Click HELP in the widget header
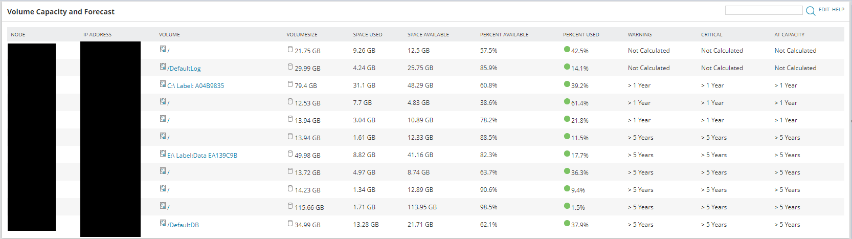The width and height of the screenshot is (852, 239). (838, 10)
